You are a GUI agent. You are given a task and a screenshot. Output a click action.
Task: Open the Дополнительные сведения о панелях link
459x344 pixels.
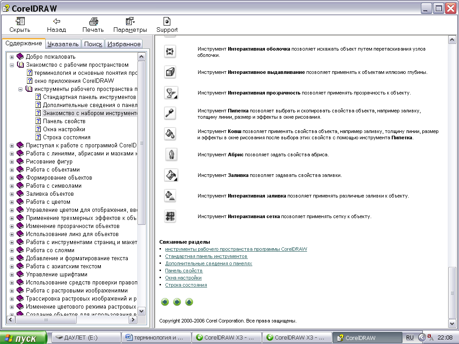click(x=208, y=263)
